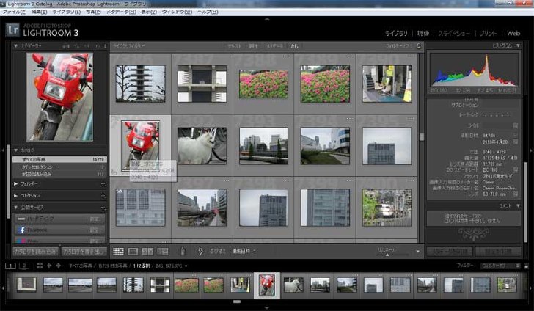Expand the Folders panel

tap(15, 184)
